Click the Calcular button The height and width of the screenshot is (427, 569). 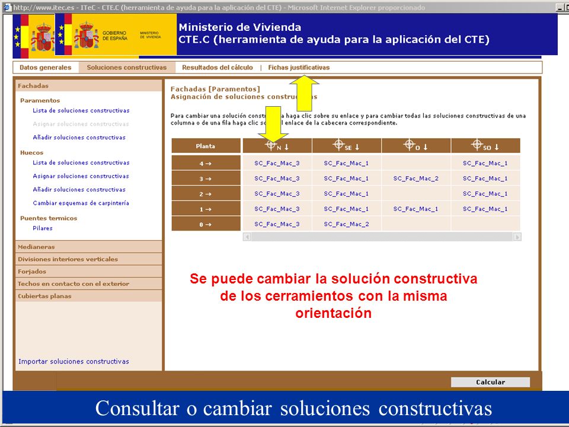coord(490,382)
